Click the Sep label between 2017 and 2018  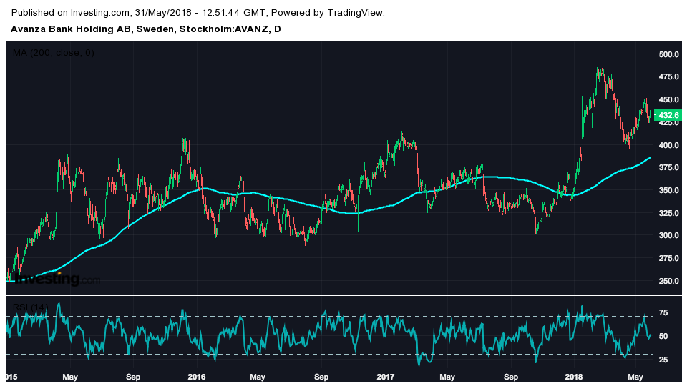[x=511, y=376]
